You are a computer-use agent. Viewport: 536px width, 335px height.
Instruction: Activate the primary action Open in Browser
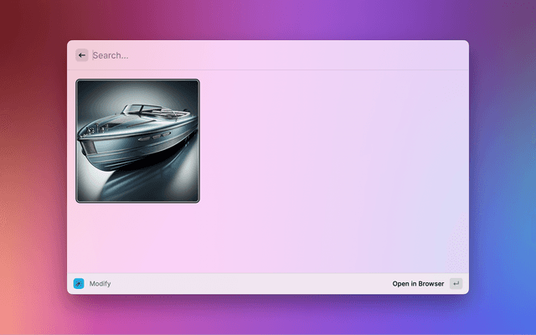pyautogui.click(x=418, y=284)
